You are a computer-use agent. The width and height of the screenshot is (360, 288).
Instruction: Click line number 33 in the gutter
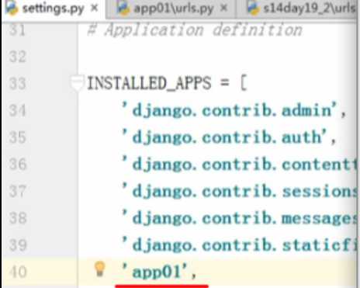(17, 84)
